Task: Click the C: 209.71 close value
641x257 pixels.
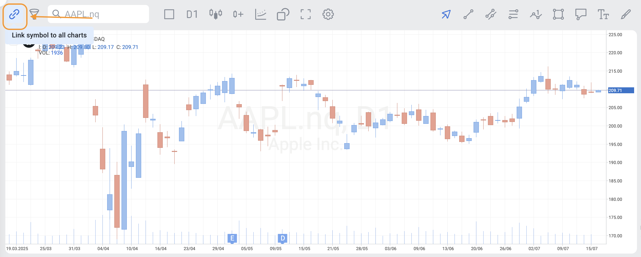Action: [x=127, y=47]
